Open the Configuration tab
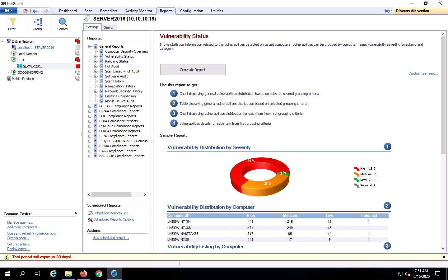This screenshot has height=280, width=448. [x=192, y=11]
